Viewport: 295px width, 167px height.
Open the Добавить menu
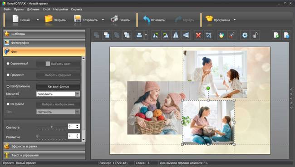point(33,9)
